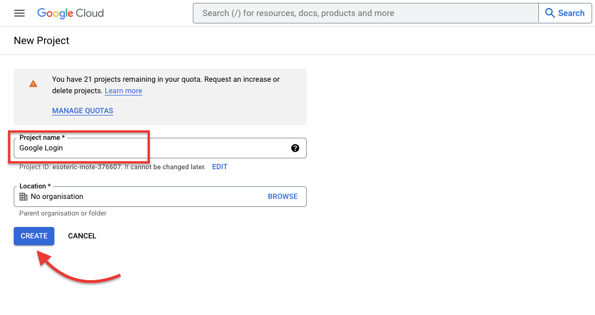Click the Google Cloud logo
This screenshot has height=315, width=595.
pos(70,13)
